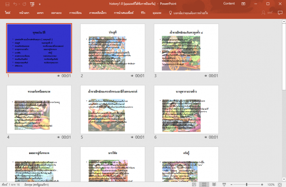Click the zoom slider handle
The height and width of the screenshot is (187, 286).
(246, 185)
